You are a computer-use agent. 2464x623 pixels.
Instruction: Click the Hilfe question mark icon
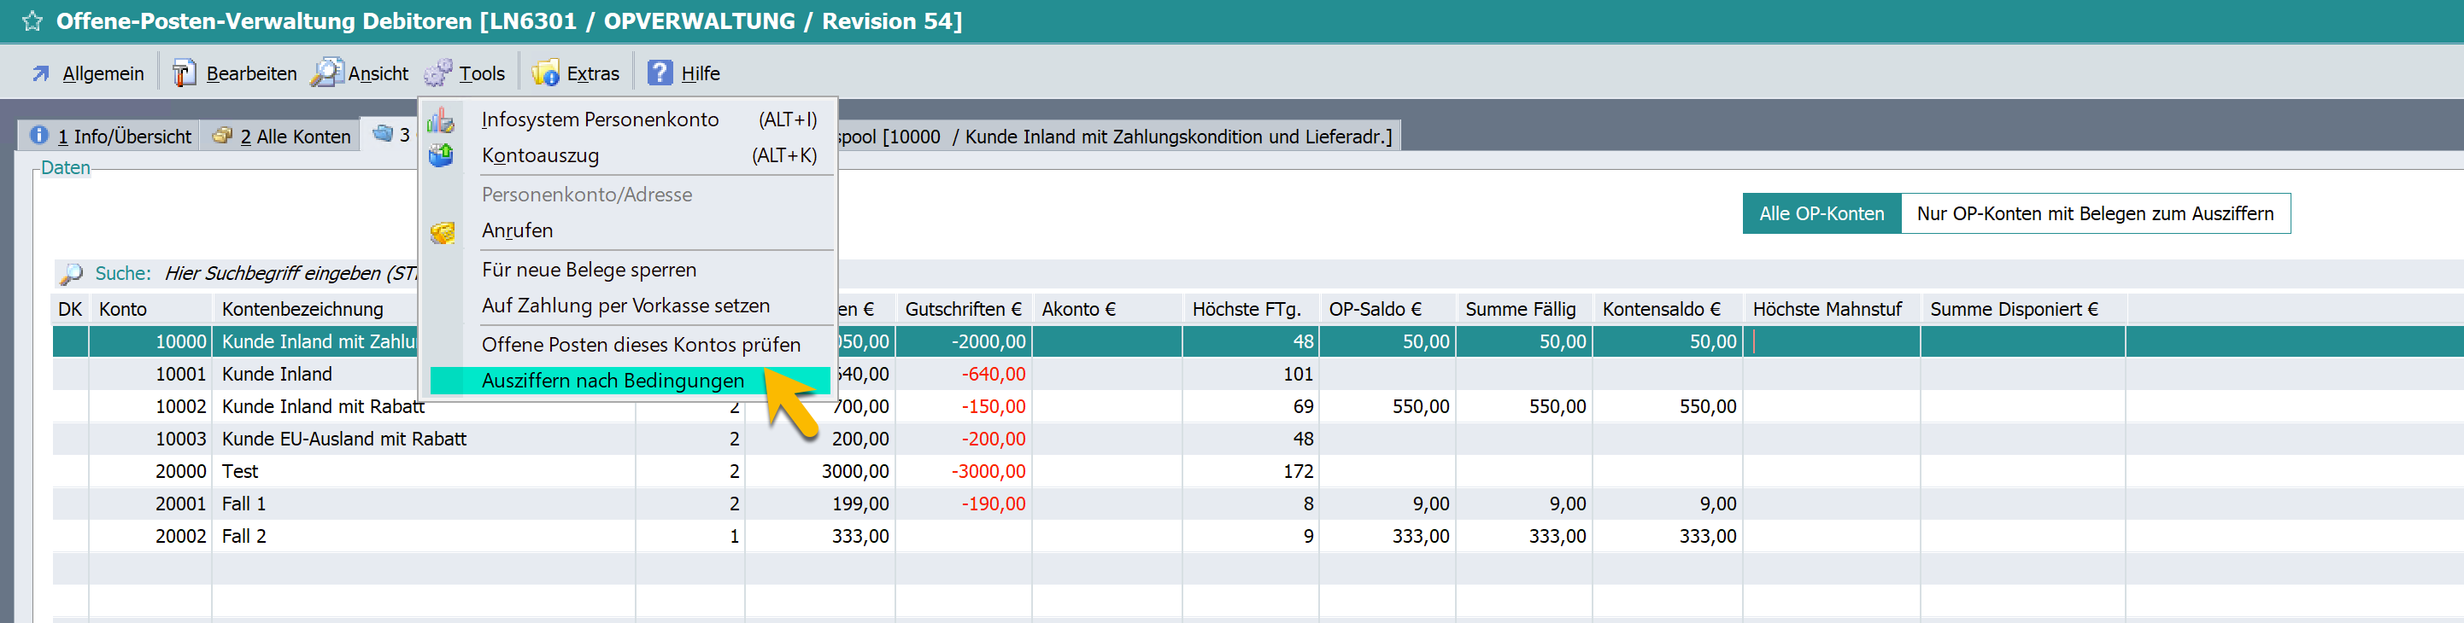[x=660, y=73]
